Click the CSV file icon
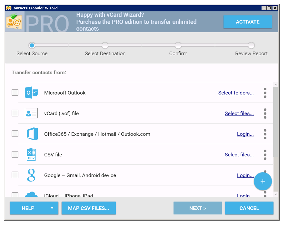The height and width of the screenshot is (228, 288). pos(31,154)
